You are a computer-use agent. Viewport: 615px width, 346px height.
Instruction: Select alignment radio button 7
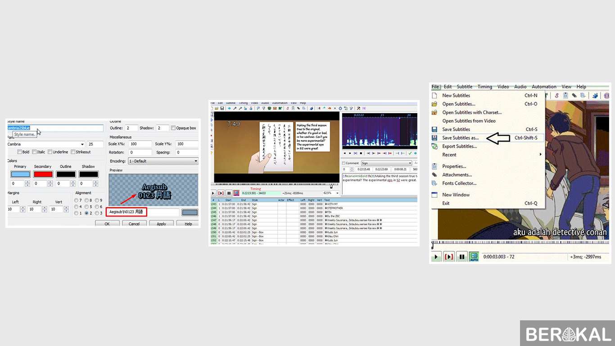click(x=76, y=200)
